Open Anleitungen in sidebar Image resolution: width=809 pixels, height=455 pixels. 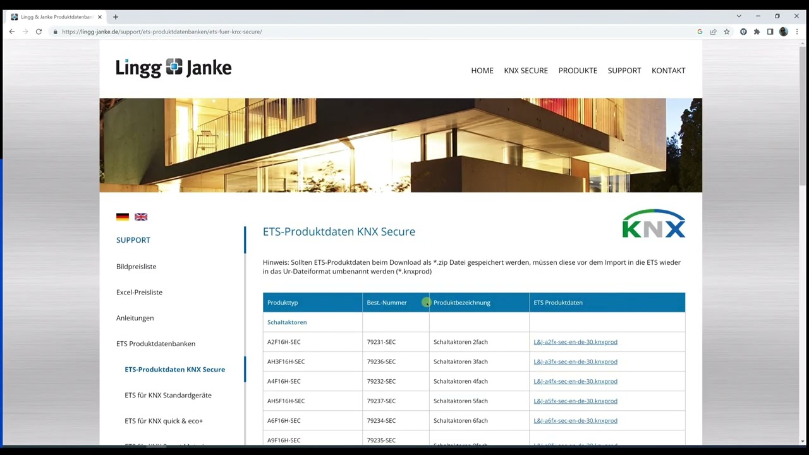pos(135,318)
